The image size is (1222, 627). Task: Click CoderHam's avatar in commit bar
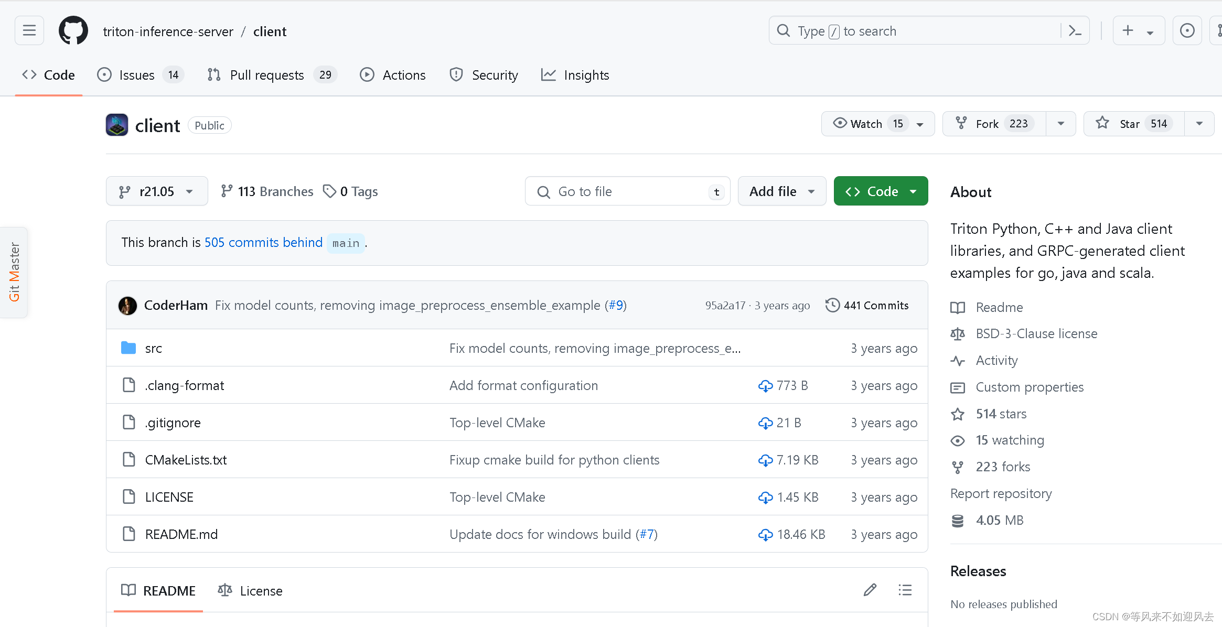click(x=127, y=305)
